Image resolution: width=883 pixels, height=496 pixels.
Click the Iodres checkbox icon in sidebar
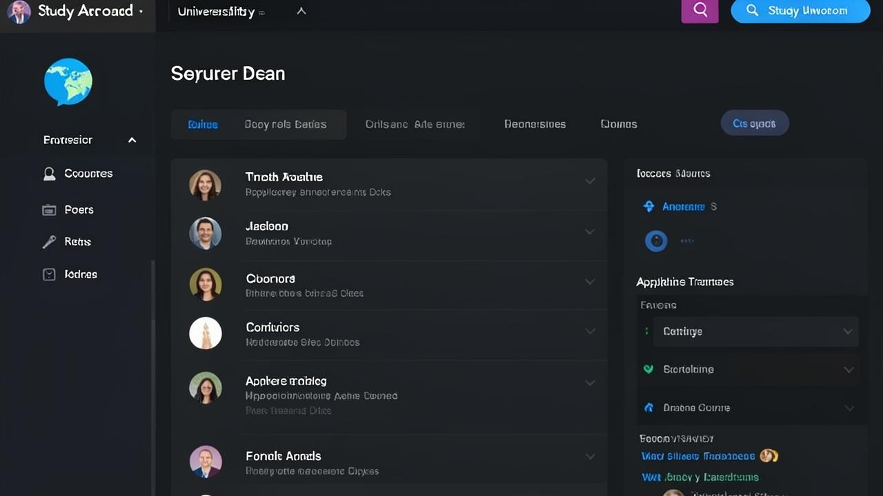pyautogui.click(x=49, y=274)
